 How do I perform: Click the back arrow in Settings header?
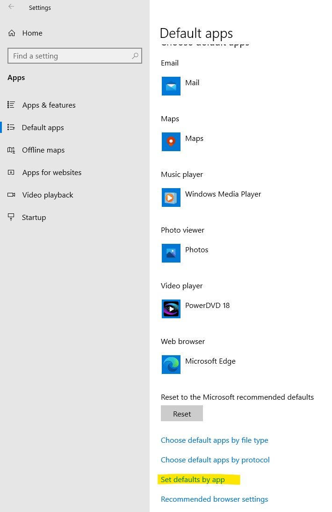(x=11, y=7)
